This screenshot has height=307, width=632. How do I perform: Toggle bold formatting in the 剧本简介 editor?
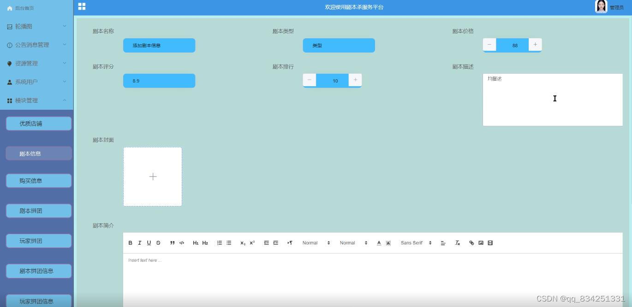point(131,242)
